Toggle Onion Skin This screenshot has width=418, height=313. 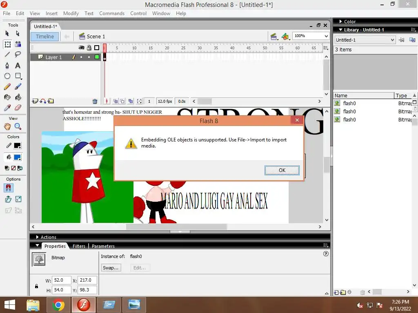pyautogui.click(x=116, y=101)
